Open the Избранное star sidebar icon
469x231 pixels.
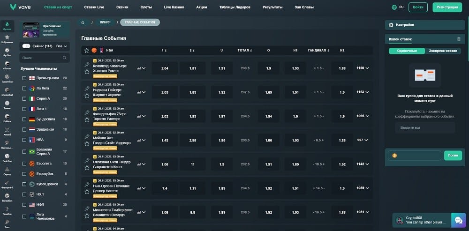coord(7,39)
